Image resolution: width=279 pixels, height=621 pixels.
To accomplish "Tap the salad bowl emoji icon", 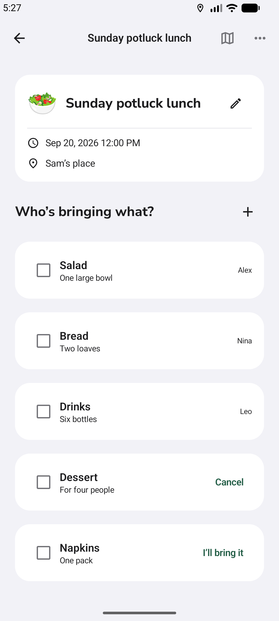I will [42, 103].
